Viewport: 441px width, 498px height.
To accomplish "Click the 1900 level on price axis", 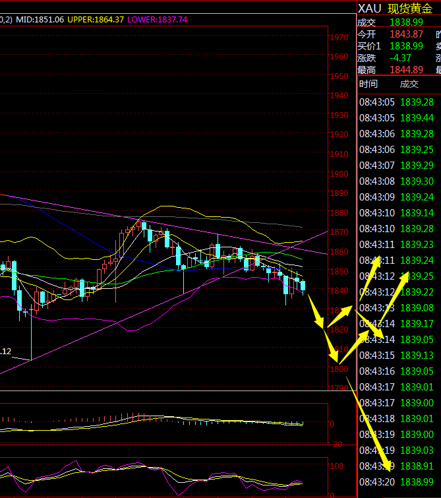I will click(340, 174).
